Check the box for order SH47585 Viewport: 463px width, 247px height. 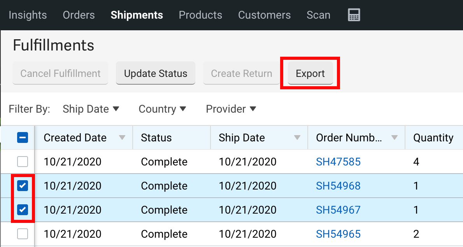tap(23, 162)
